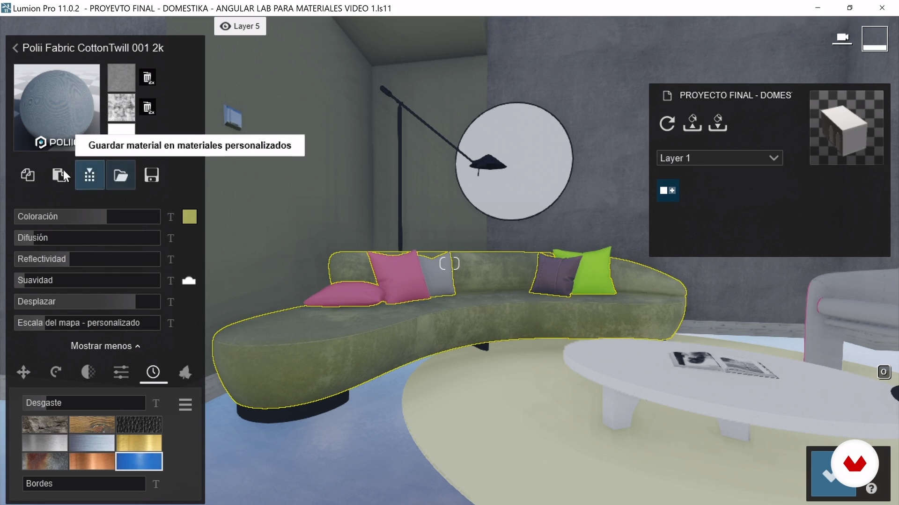899x505 pixels.
Task: Adjust the Difusión slider
Action: pyautogui.click(x=87, y=238)
